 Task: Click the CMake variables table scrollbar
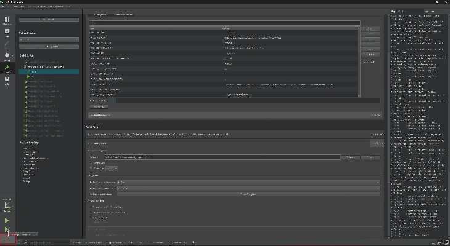pos(358,61)
